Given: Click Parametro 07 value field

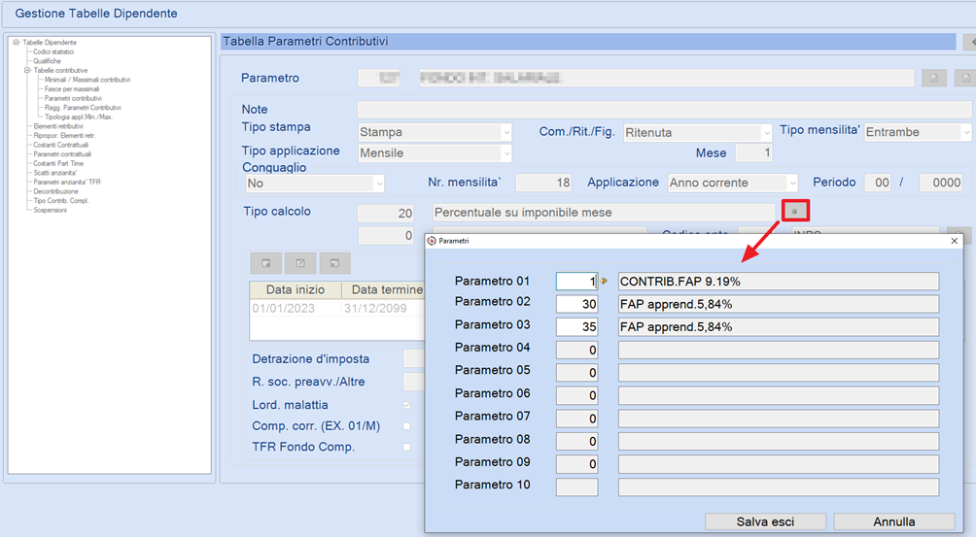Looking at the screenshot, I should click(x=576, y=419).
